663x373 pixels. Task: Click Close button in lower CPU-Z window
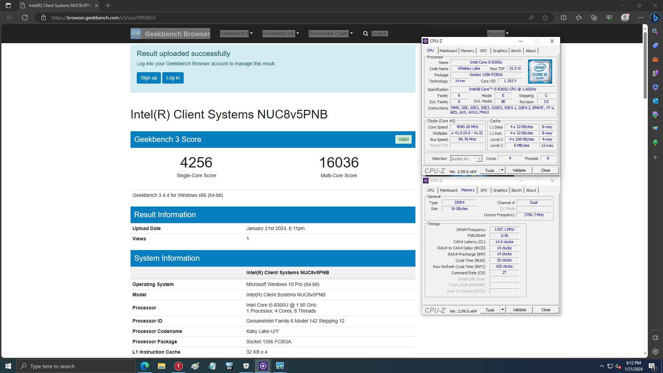pyautogui.click(x=546, y=310)
